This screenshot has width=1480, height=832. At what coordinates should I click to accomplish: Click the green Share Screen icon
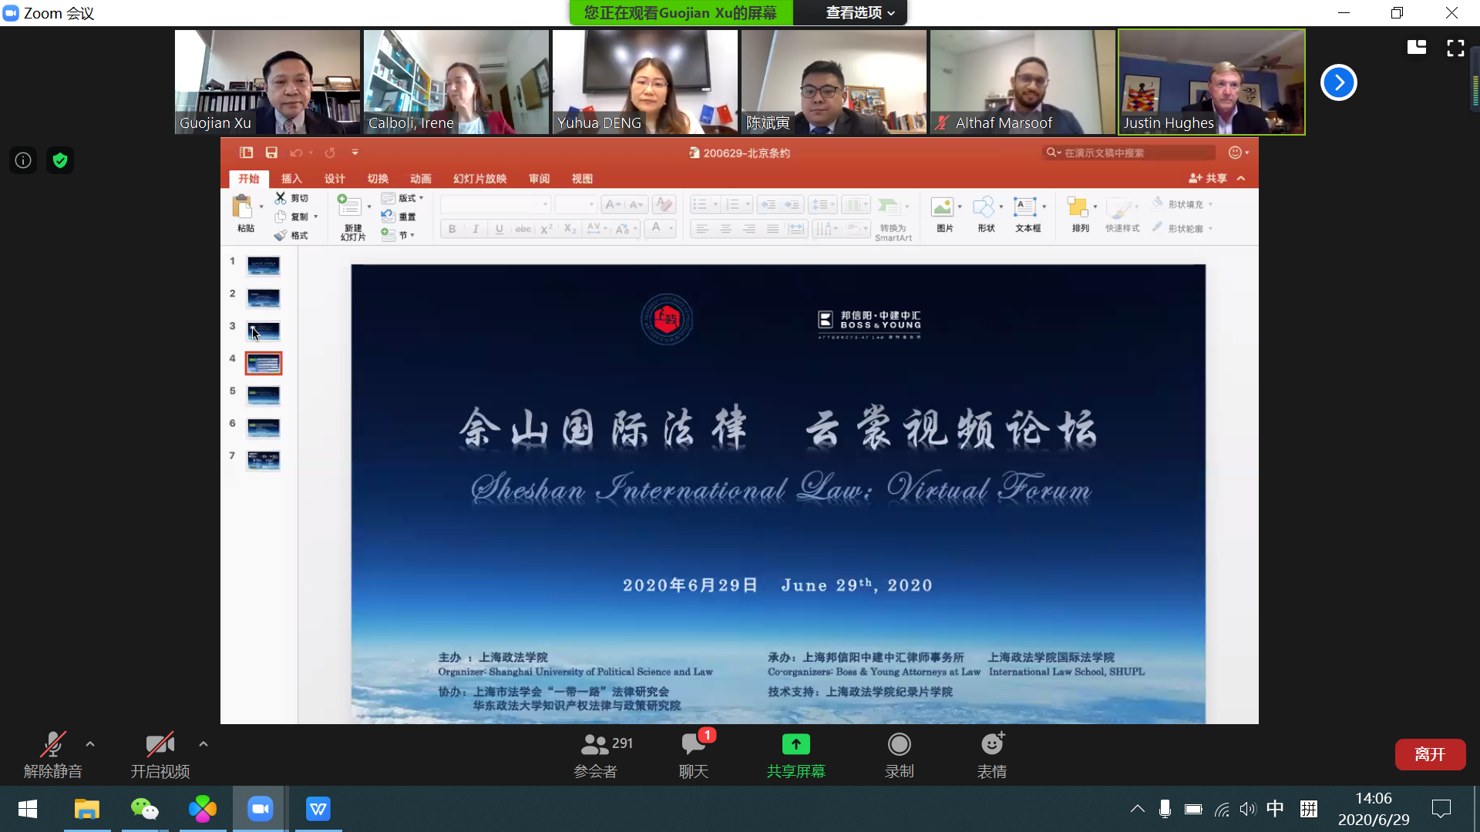pyautogui.click(x=795, y=744)
